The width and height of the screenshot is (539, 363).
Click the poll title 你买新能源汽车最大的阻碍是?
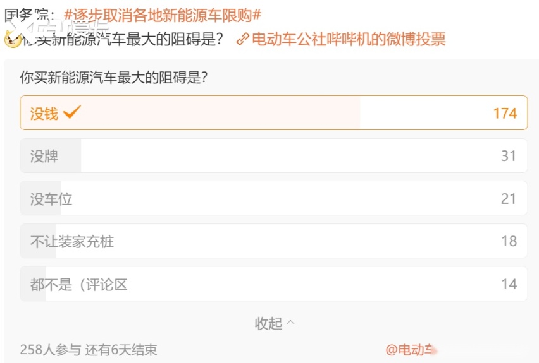pyautogui.click(x=114, y=77)
